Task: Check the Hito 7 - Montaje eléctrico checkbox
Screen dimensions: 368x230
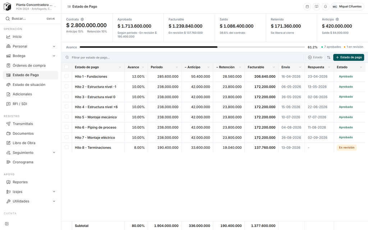Action: (x=66, y=137)
